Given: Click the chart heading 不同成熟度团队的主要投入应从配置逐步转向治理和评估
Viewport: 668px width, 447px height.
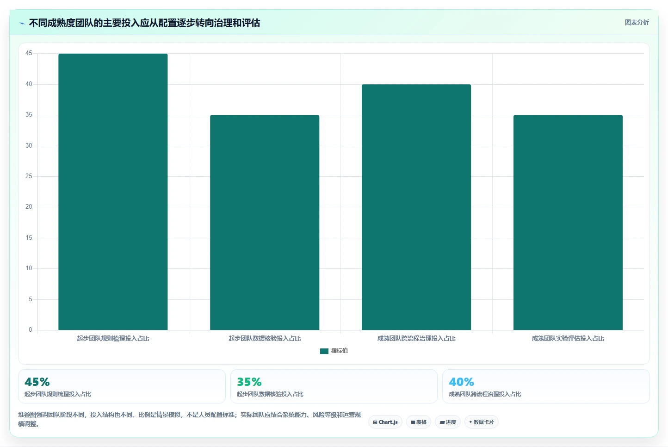Looking at the screenshot, I should coord(144,23).
